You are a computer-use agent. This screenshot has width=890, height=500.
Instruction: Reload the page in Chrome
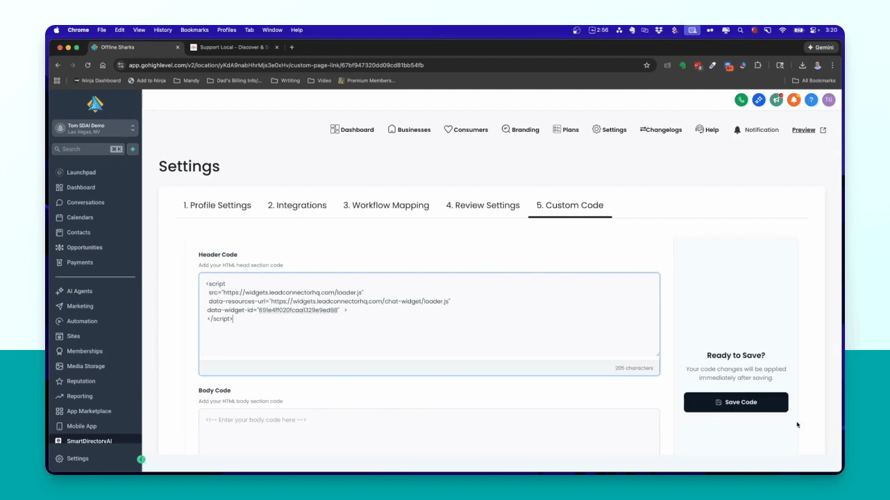87,65
